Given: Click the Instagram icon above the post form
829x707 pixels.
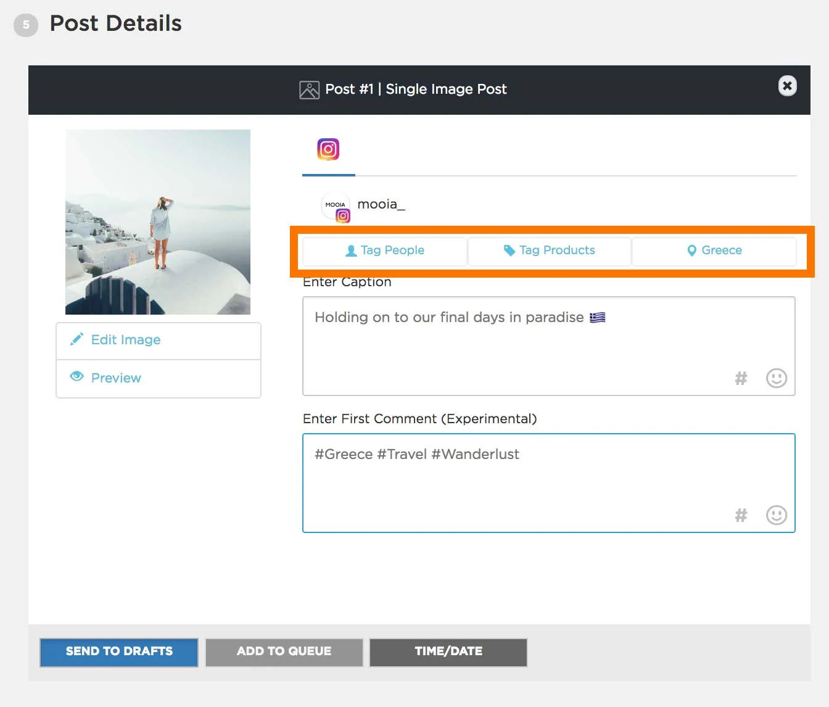Looking at the screenshot, I should (328, 149).
